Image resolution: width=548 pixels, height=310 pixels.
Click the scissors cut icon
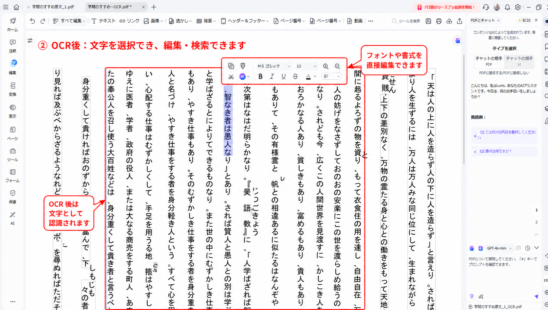coord(231,77)
